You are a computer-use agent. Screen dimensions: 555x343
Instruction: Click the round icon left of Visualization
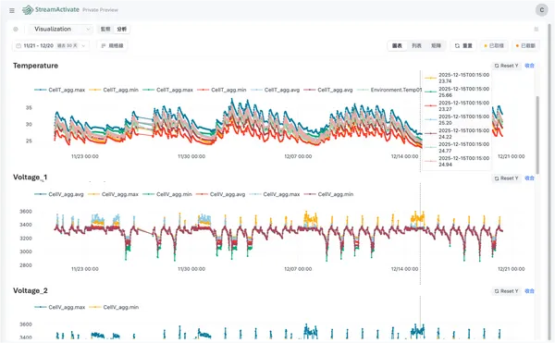[x=16, y=30]
